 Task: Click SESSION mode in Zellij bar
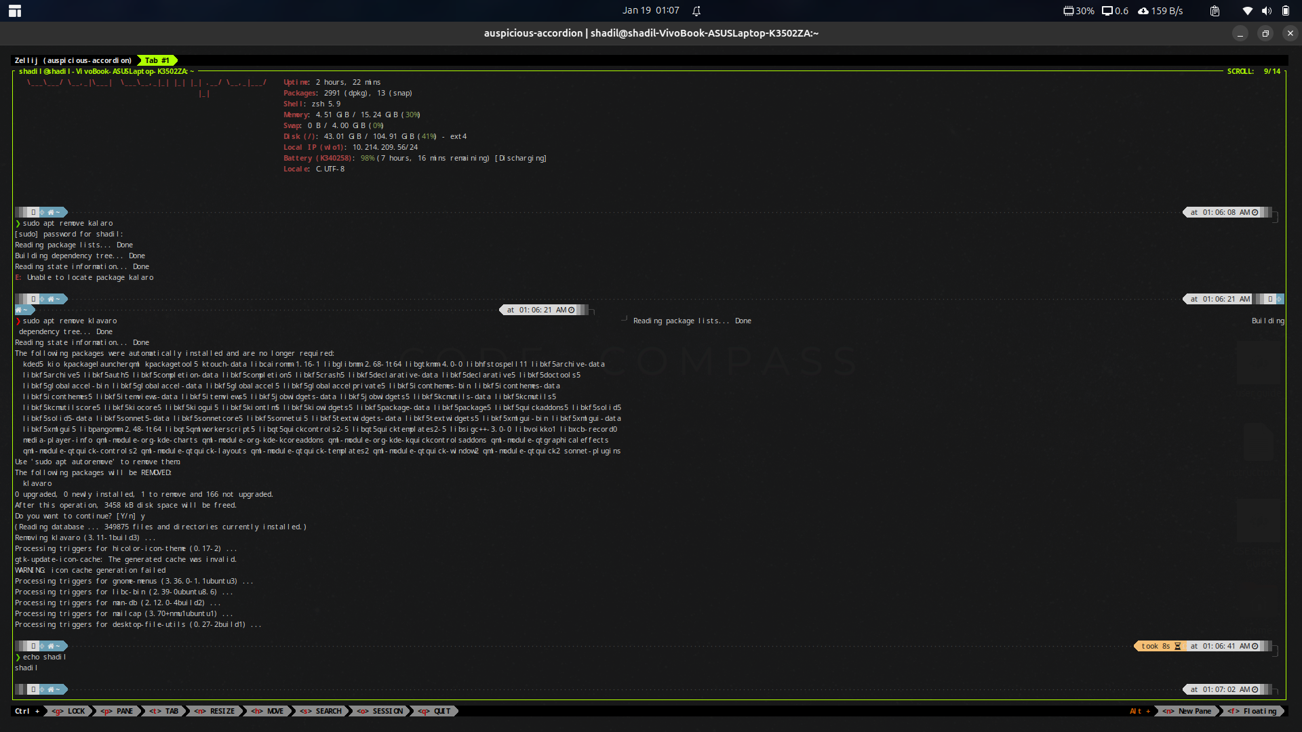[380, 711]
